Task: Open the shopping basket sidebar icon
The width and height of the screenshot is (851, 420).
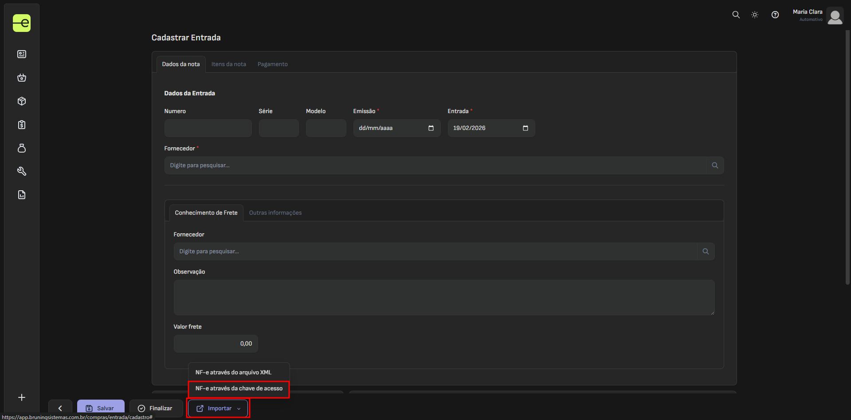Action: pyautogui.click(x=22, y=78)
